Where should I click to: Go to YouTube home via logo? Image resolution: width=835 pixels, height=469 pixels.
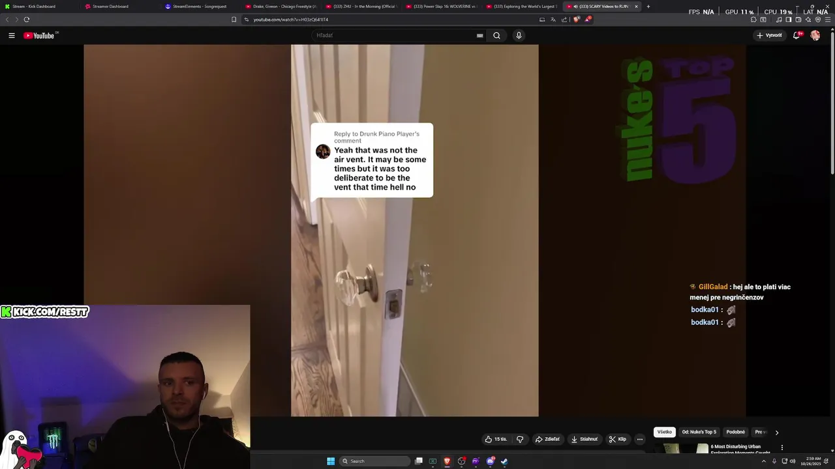39,36
